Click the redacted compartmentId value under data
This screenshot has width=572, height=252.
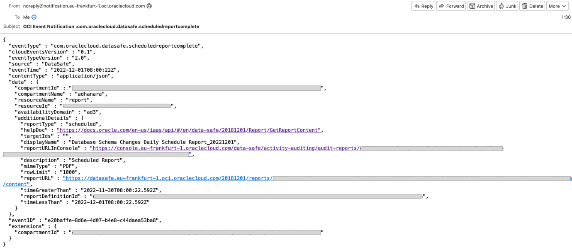pyautogui.click(x=197, y=88)
